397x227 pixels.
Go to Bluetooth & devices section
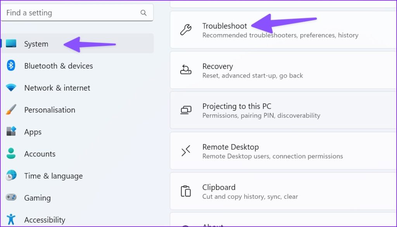[77, 66]
